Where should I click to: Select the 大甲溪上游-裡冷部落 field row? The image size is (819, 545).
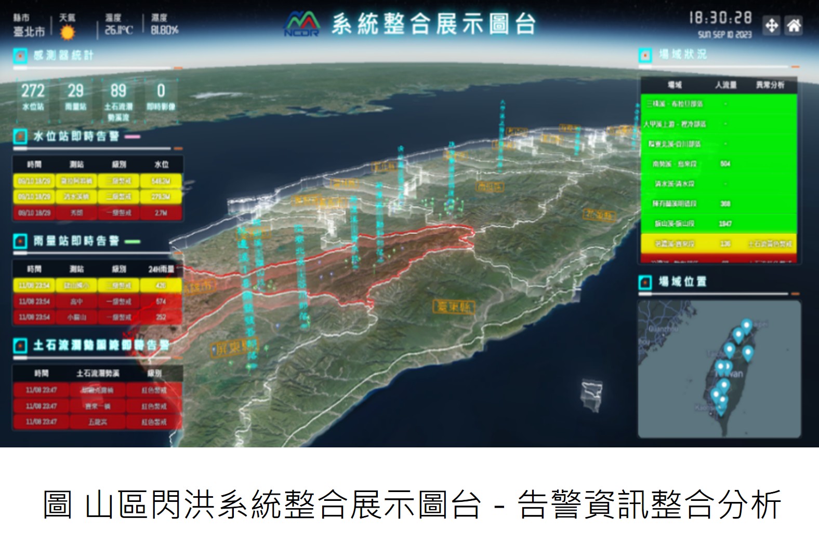719,124
